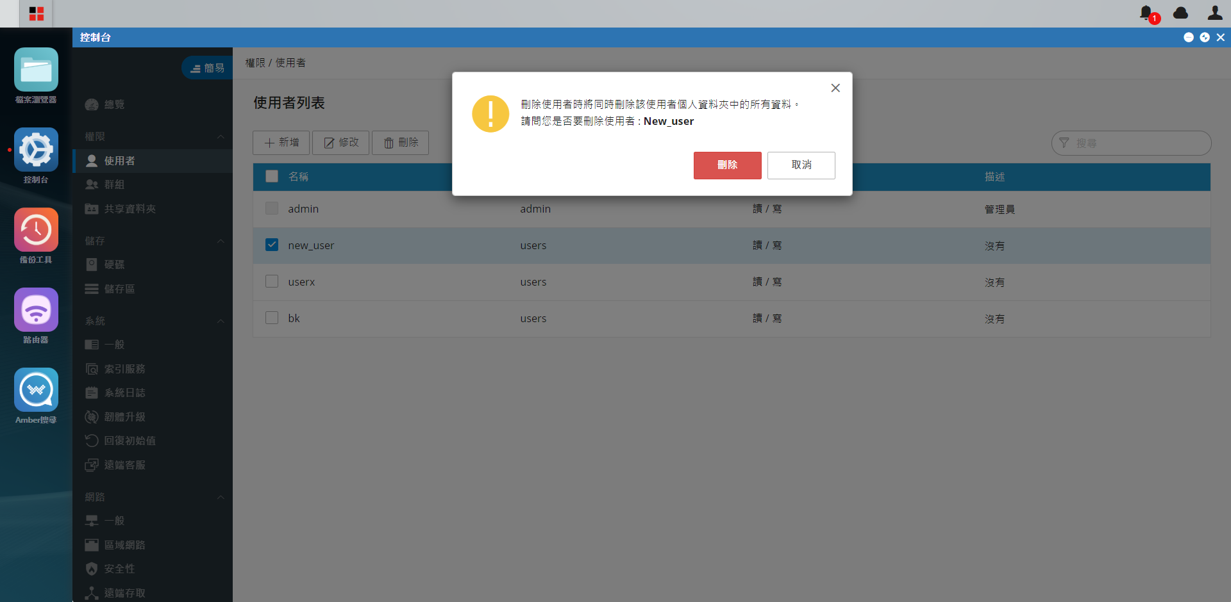Open the user account profile icon
This screenshot has width=1231, height=602.
[1214, 13]
